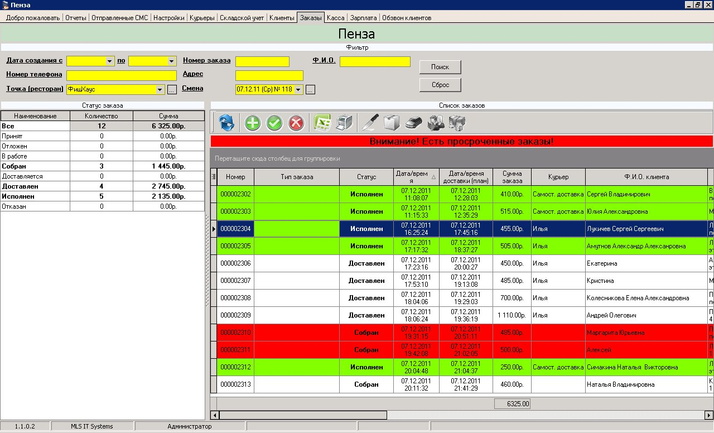Click the Сброс reset button
The height and width of the screenshot is (433, 714).
coord(440,85)
